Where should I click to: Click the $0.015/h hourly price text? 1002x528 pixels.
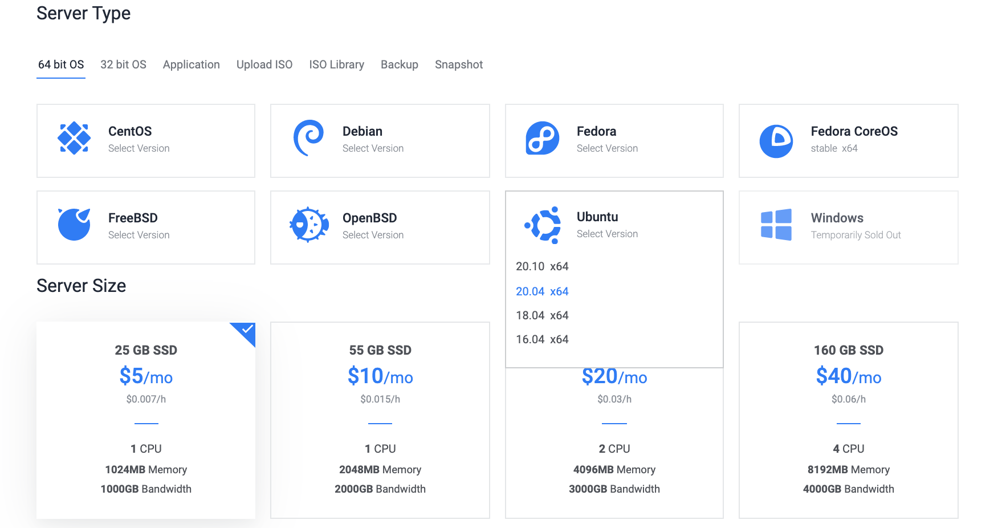coord(380,399)
